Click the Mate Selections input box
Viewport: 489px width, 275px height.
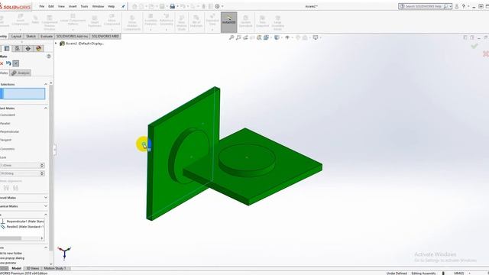23,94
